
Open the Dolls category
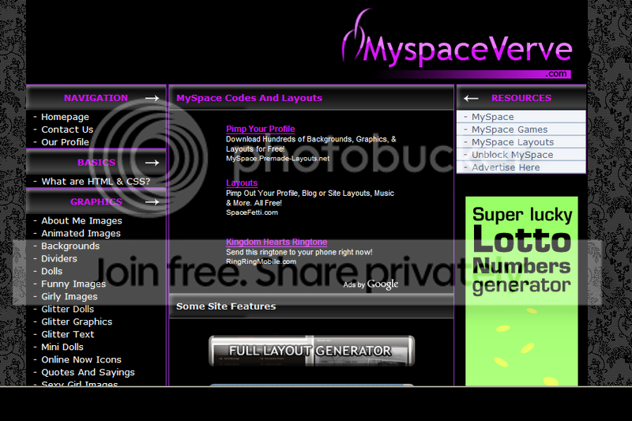[x=51, y=271]
